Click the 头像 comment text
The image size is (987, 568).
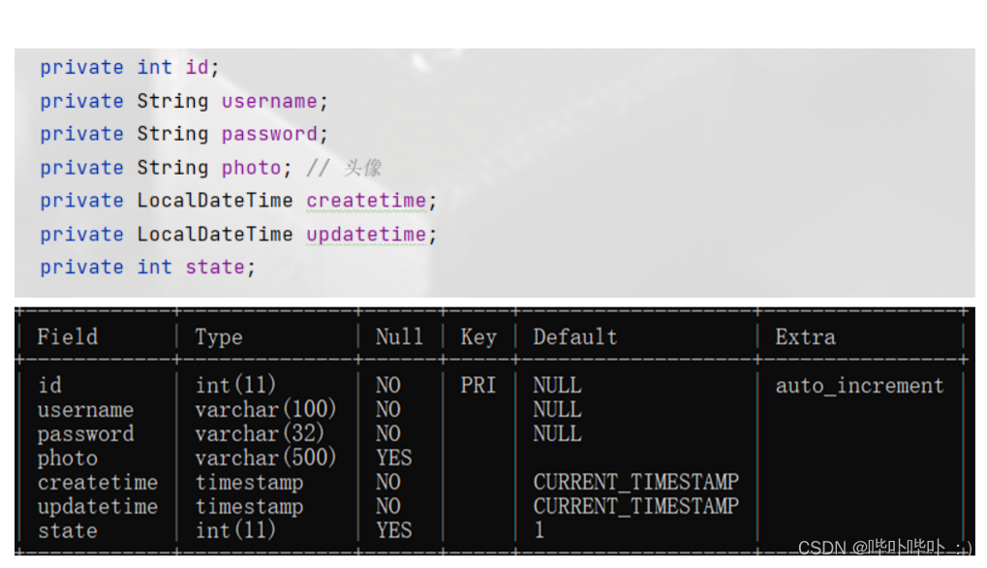click(362, 168)
